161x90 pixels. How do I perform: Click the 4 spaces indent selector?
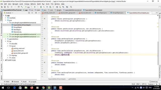(x=151, y=84)
